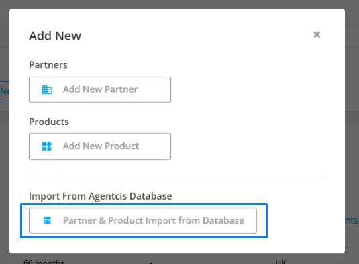Click the building icon beside Add New Partner
Screen dimensions: 359x264
tap(47, 89)
